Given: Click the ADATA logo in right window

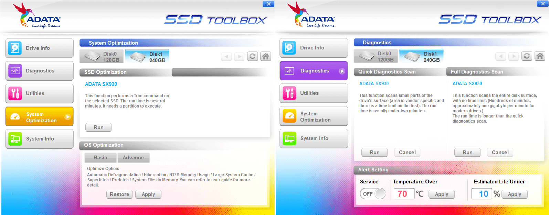Looking at the screenshot, I should tap(311, 15).
